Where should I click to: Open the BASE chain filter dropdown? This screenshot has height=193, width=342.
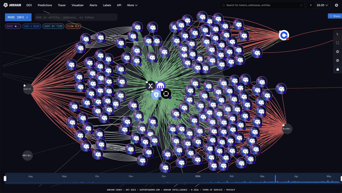coord(13,26)
